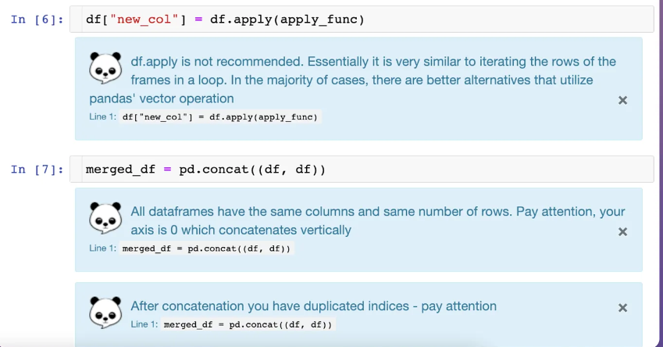Click the apply_func argument in cell 6
The width and height of the screenshot is (663, 347).
click(319, 20)
